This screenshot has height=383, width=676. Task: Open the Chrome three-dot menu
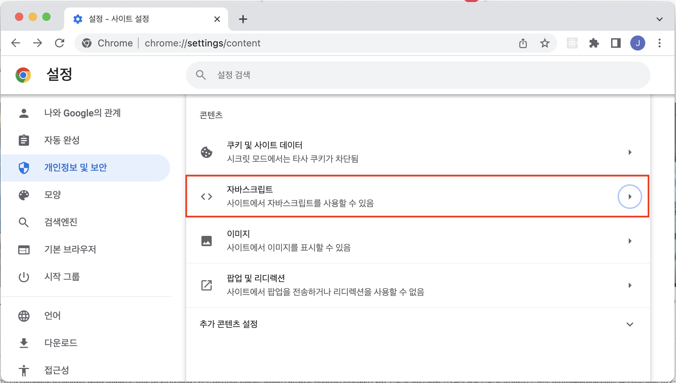tap(659, 43)
